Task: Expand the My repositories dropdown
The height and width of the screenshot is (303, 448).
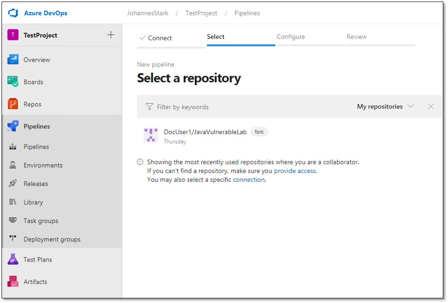Action: (385, 106)
